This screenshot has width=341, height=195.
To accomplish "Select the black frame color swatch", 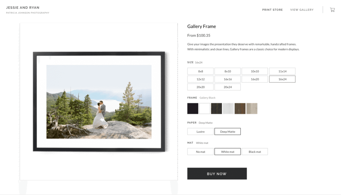I will coord(193,108).
